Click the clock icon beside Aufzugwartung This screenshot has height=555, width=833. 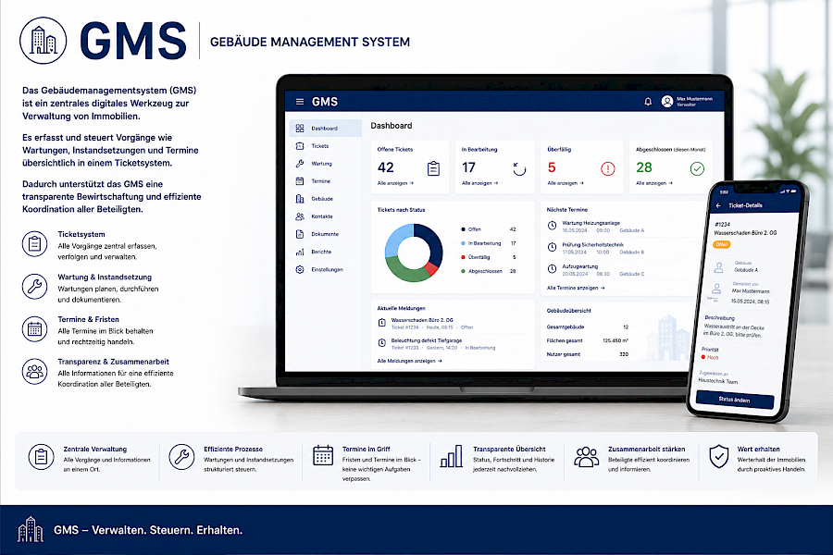tap(552, 269)
